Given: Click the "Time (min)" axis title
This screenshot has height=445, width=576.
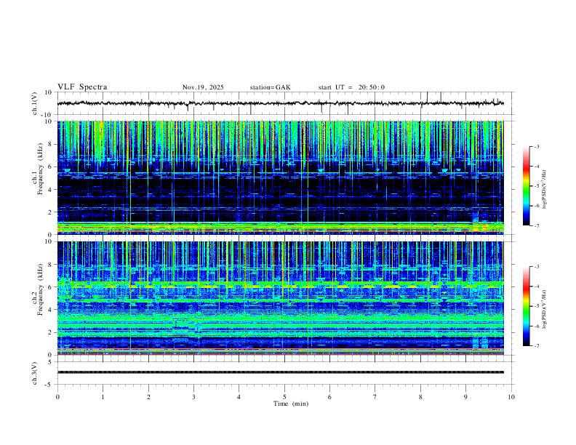Looking at the screenshot, I should [291, 404].
